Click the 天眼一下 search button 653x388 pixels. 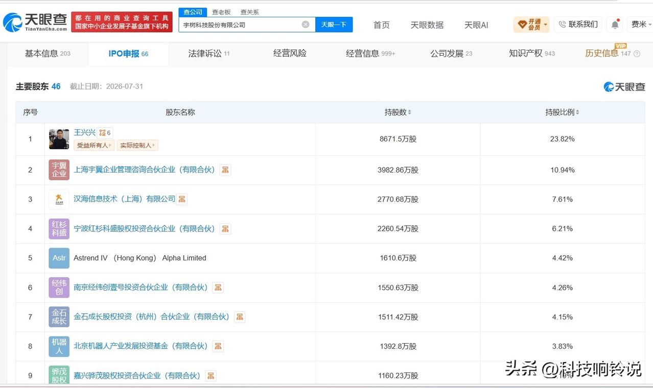coord(334,25)
